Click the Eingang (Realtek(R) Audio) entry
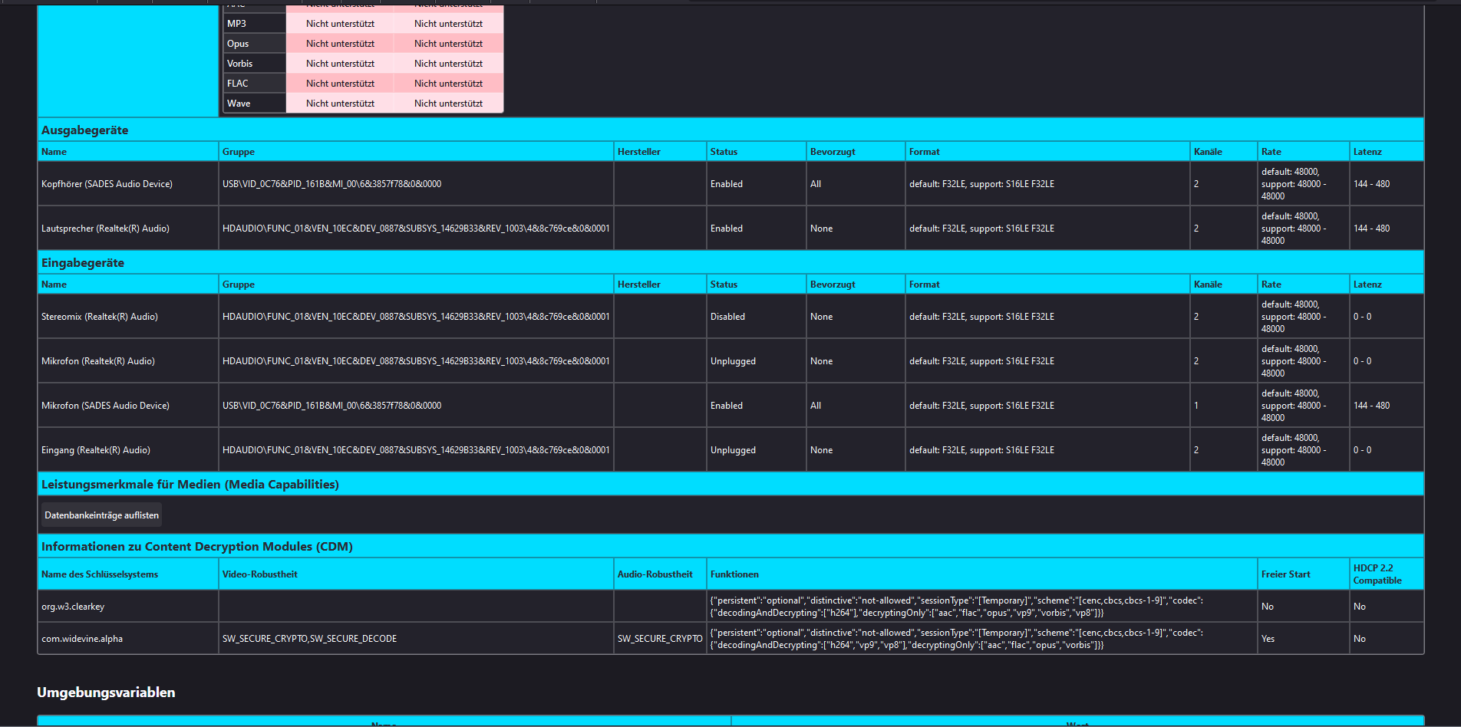1461x727 pixels. (96, 450)
